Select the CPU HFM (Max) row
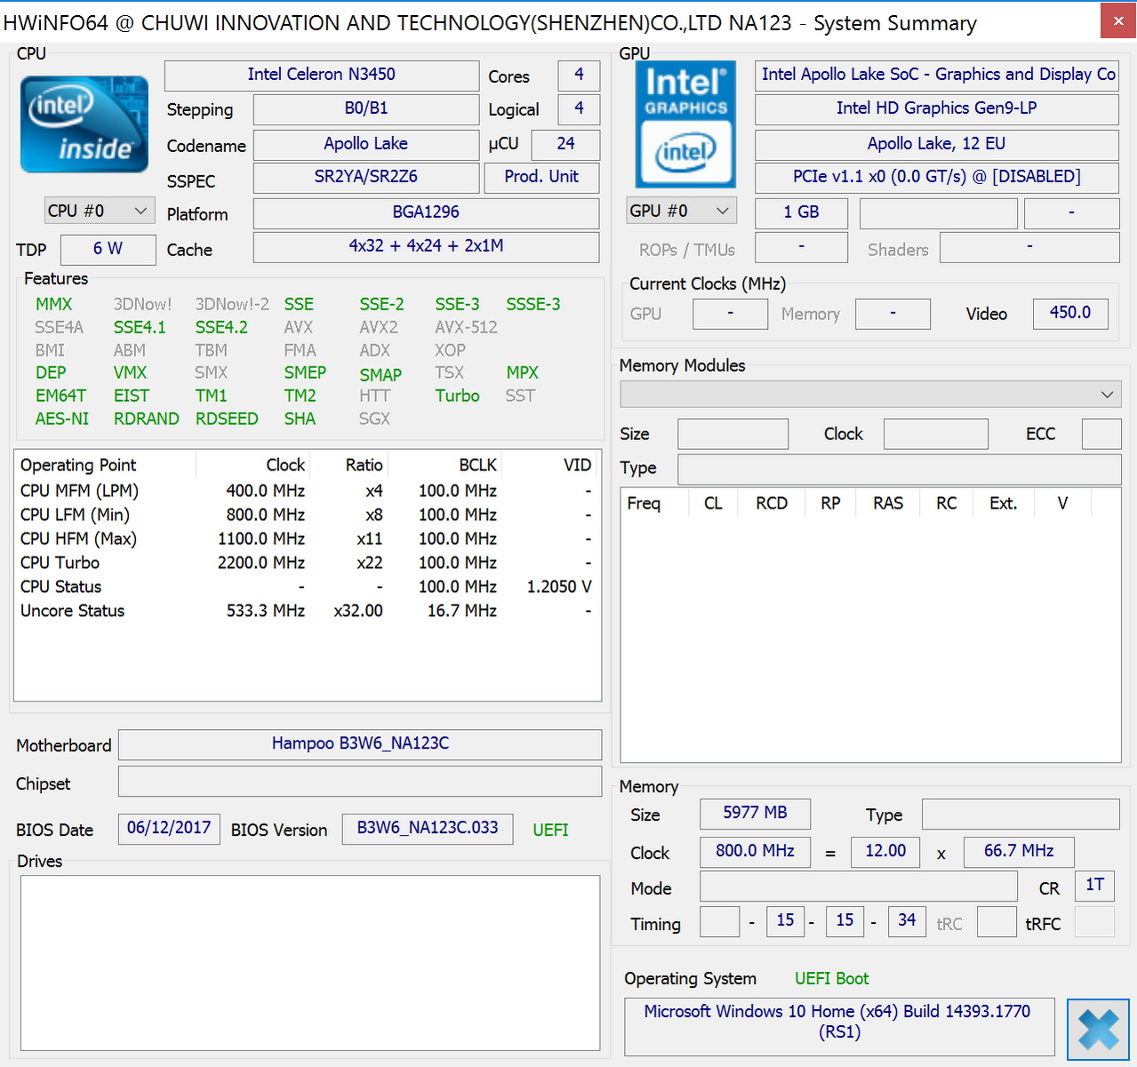This screenshot has height=1067, width=1137. (307, 539)
